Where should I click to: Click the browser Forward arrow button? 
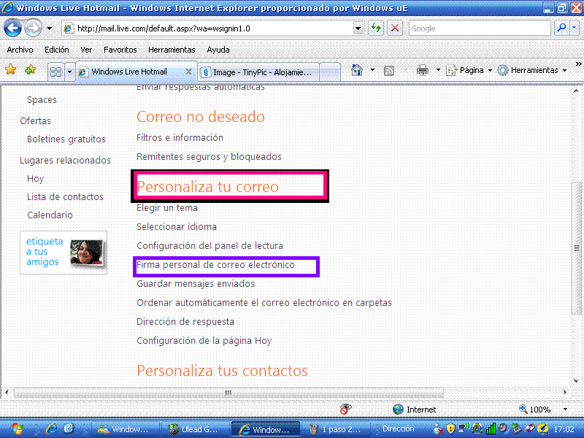pos(33,28)
